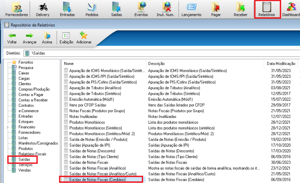Select Notas Inutilizadas report row
Screen dimensions: 300x183
(83, 117)
